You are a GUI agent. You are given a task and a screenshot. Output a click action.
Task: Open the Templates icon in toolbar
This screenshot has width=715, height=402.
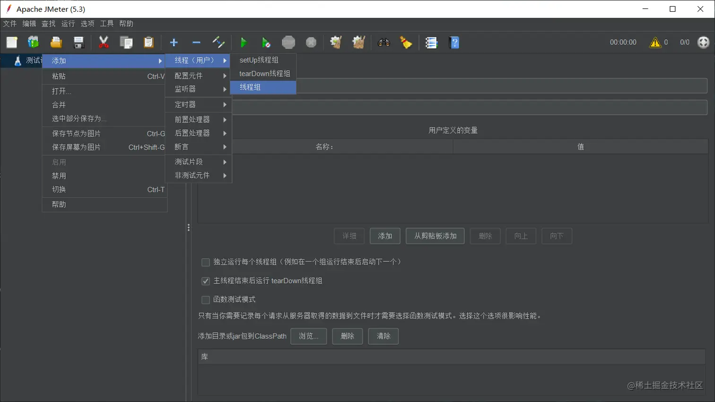point(34,42)
